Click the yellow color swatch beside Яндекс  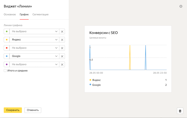click(7, 40)
